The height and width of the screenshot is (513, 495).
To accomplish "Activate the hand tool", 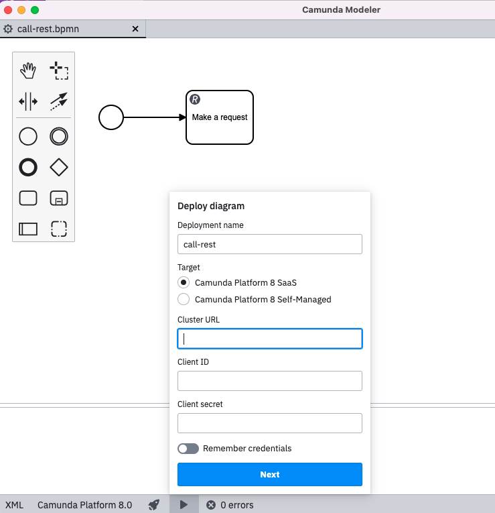I will tap(28, 70).
